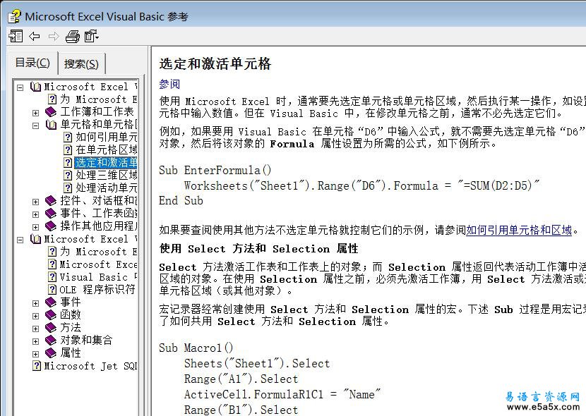Click the Hide navigation pane toolbar icon

(16, 36)
